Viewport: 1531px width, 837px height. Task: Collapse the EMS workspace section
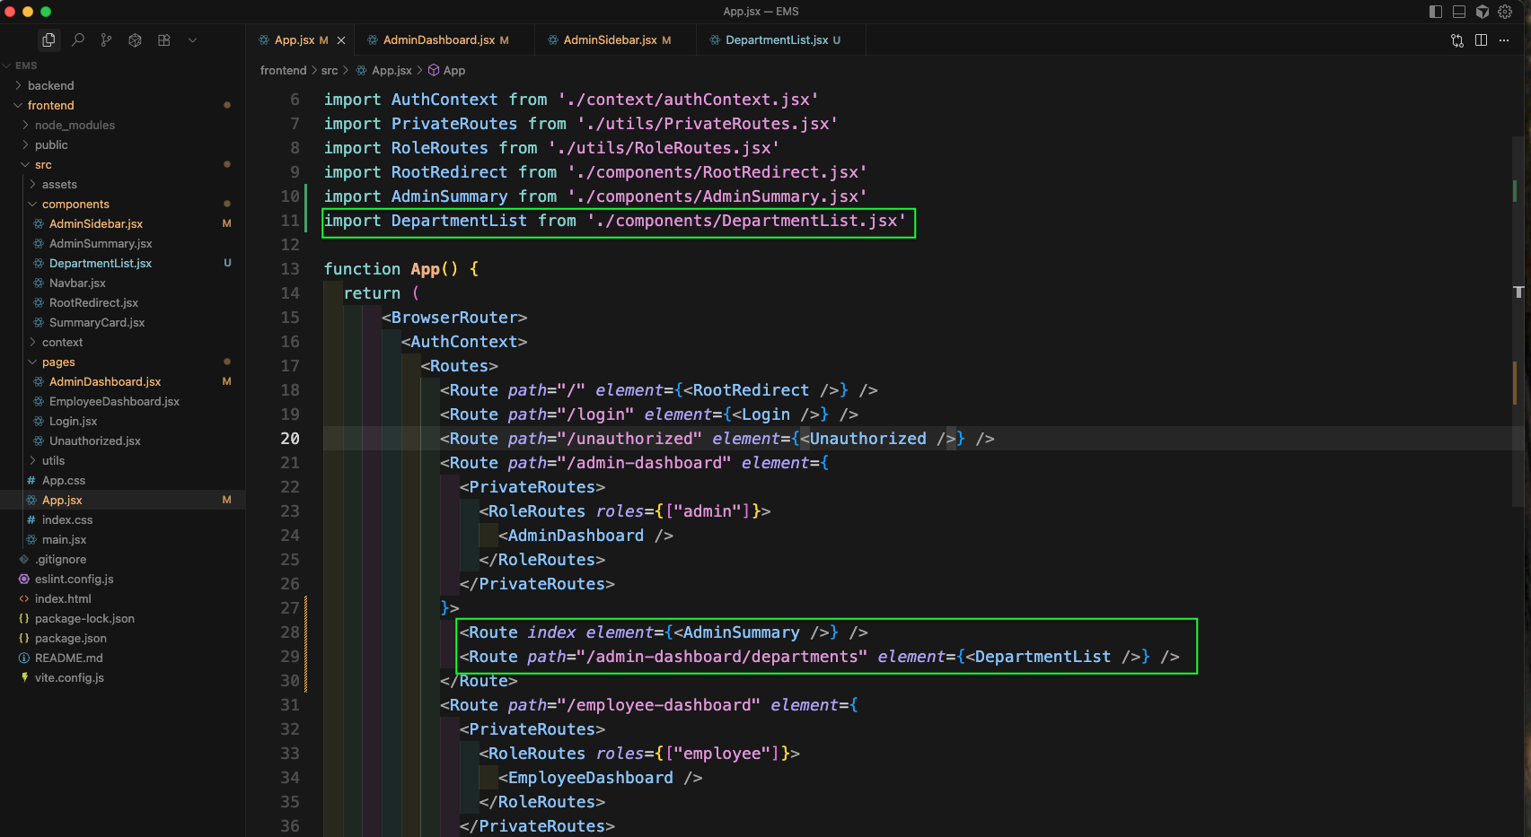(x=122, y=65)
